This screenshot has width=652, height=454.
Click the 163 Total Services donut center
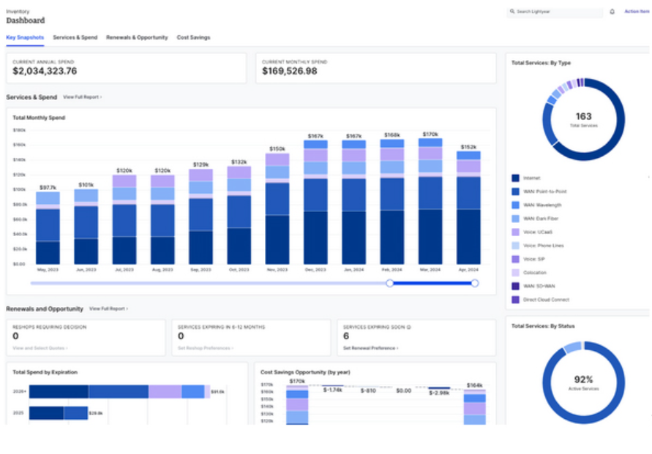pos(583,119)
